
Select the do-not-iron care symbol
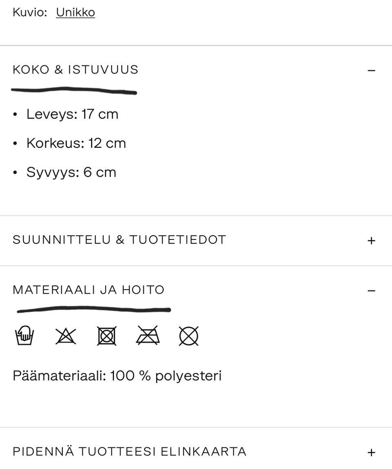coord(148,336)
